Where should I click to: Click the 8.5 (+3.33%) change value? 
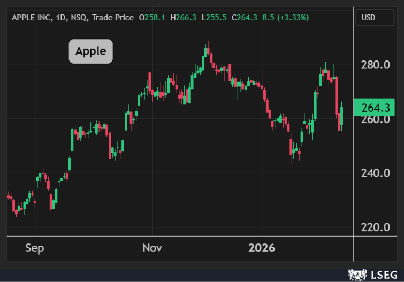(286, 18)
